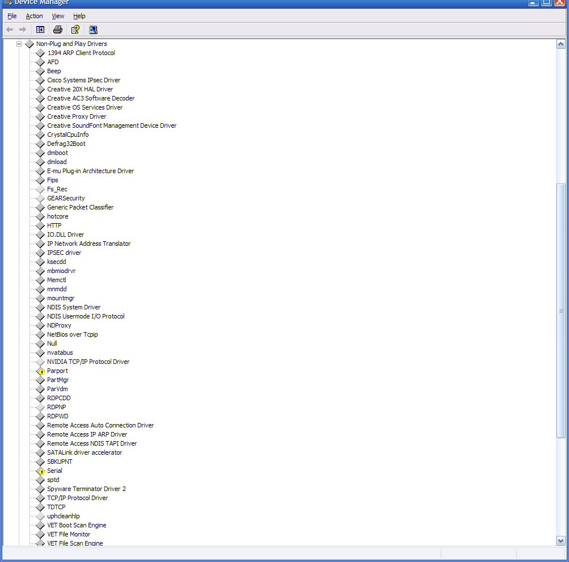
Task: Open the Action menu
Action: click(34, 16)
